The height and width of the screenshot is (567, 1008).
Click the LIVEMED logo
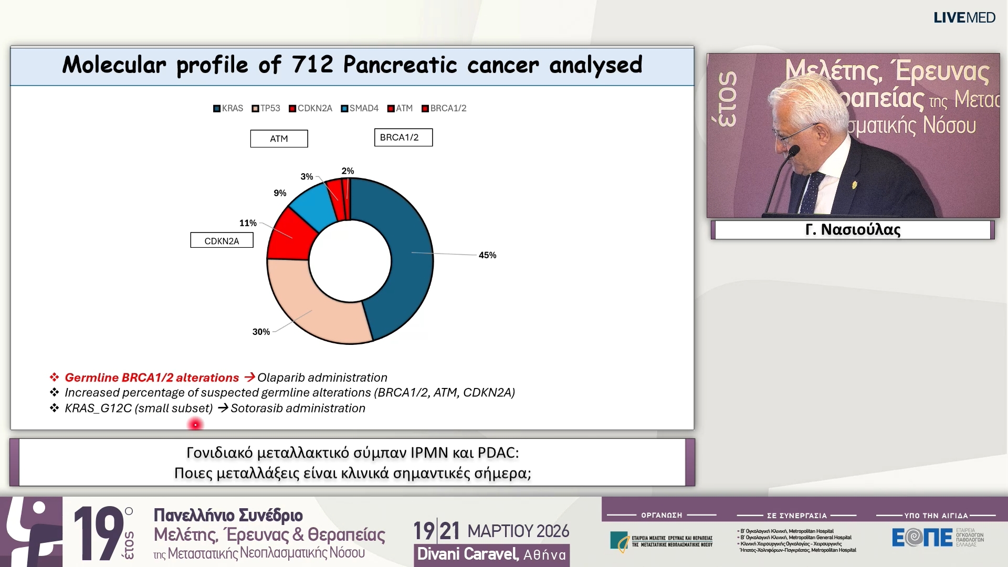click(x=964, y=18)
